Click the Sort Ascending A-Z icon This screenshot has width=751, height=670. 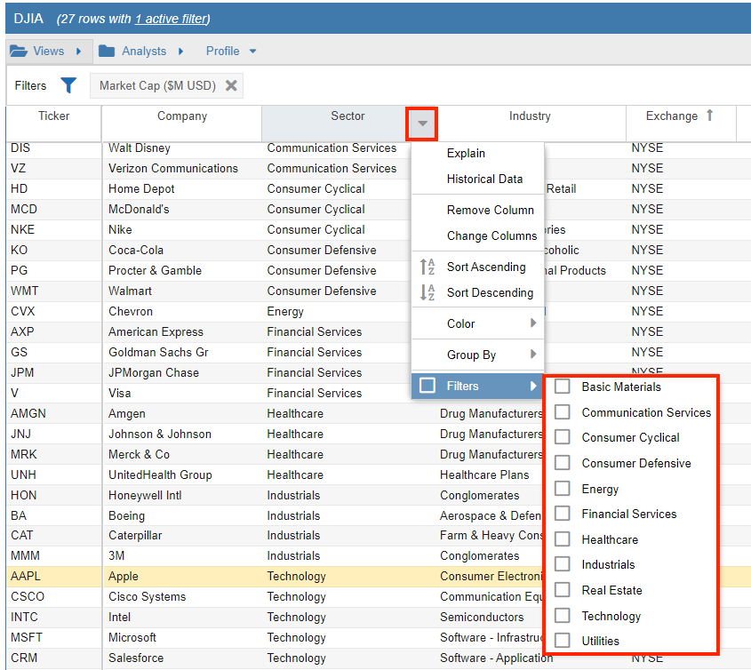[427, 267]
